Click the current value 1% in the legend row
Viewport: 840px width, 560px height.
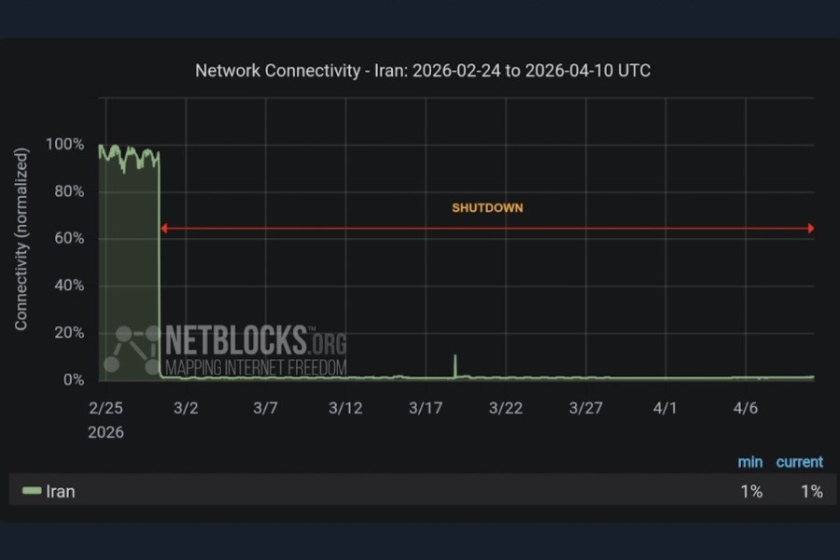tap(811, 491)
